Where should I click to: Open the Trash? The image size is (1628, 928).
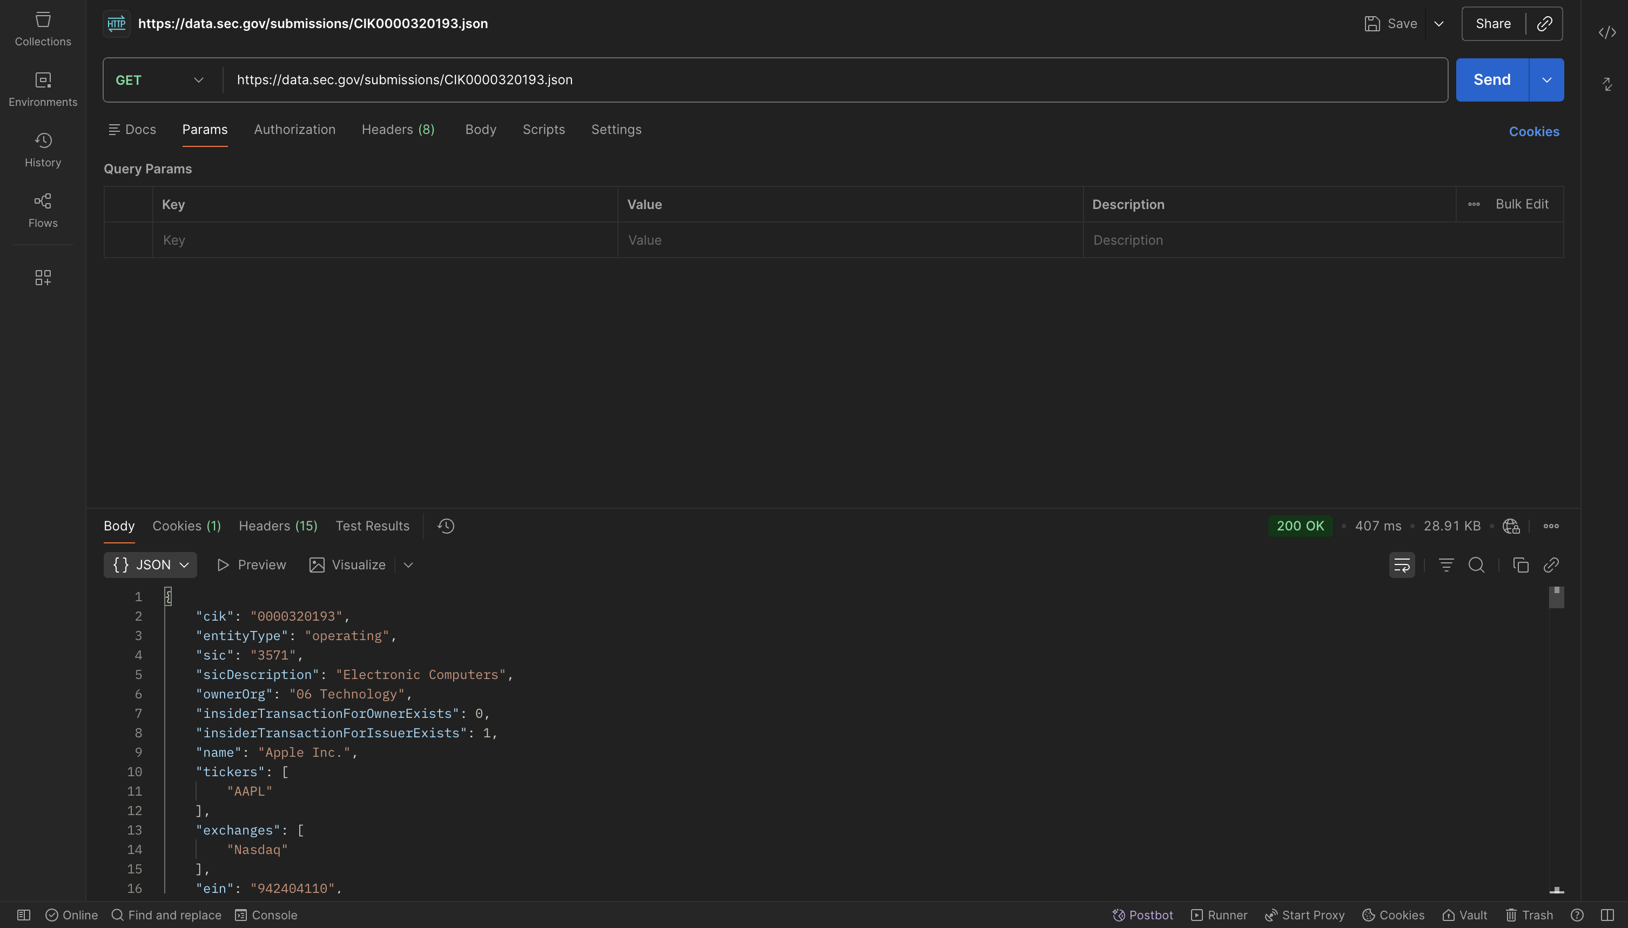point(1529,915)
